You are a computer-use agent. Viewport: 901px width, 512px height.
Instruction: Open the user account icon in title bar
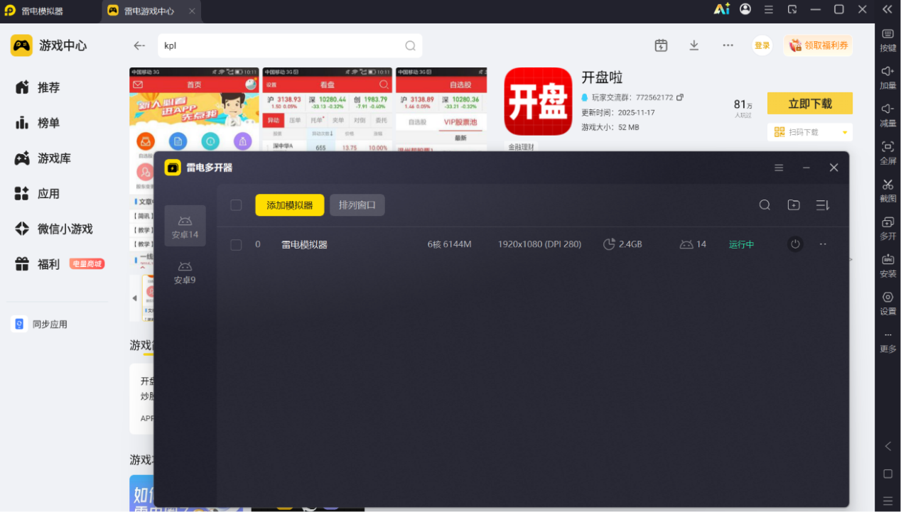coord(745,9)
